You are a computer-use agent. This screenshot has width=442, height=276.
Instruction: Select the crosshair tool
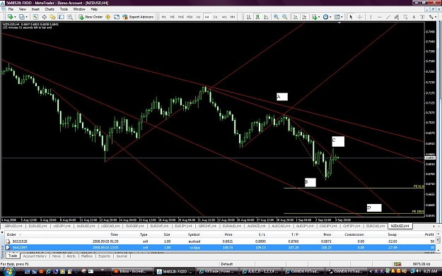tap(360, 17)
